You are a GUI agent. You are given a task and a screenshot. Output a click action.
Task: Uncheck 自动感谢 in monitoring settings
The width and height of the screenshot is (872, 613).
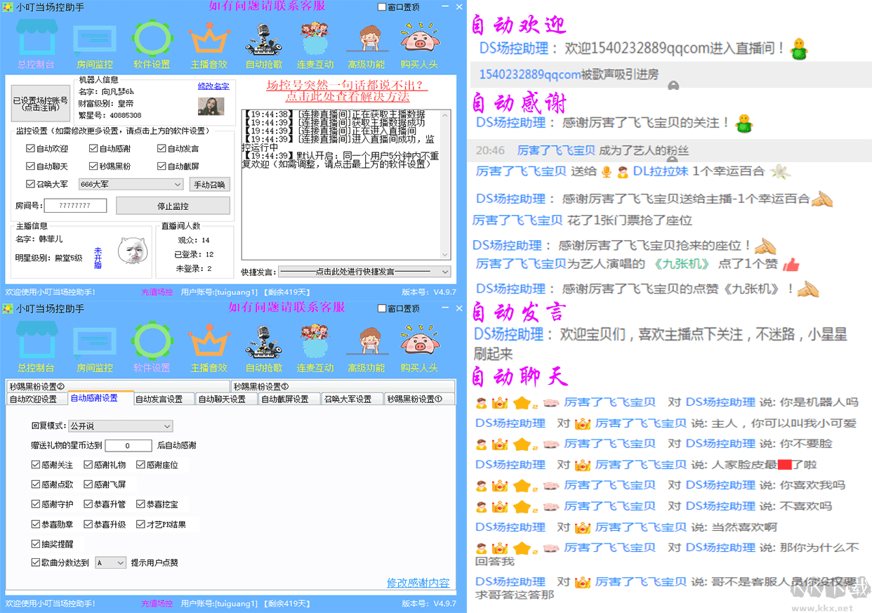click(x=93, y=149)
